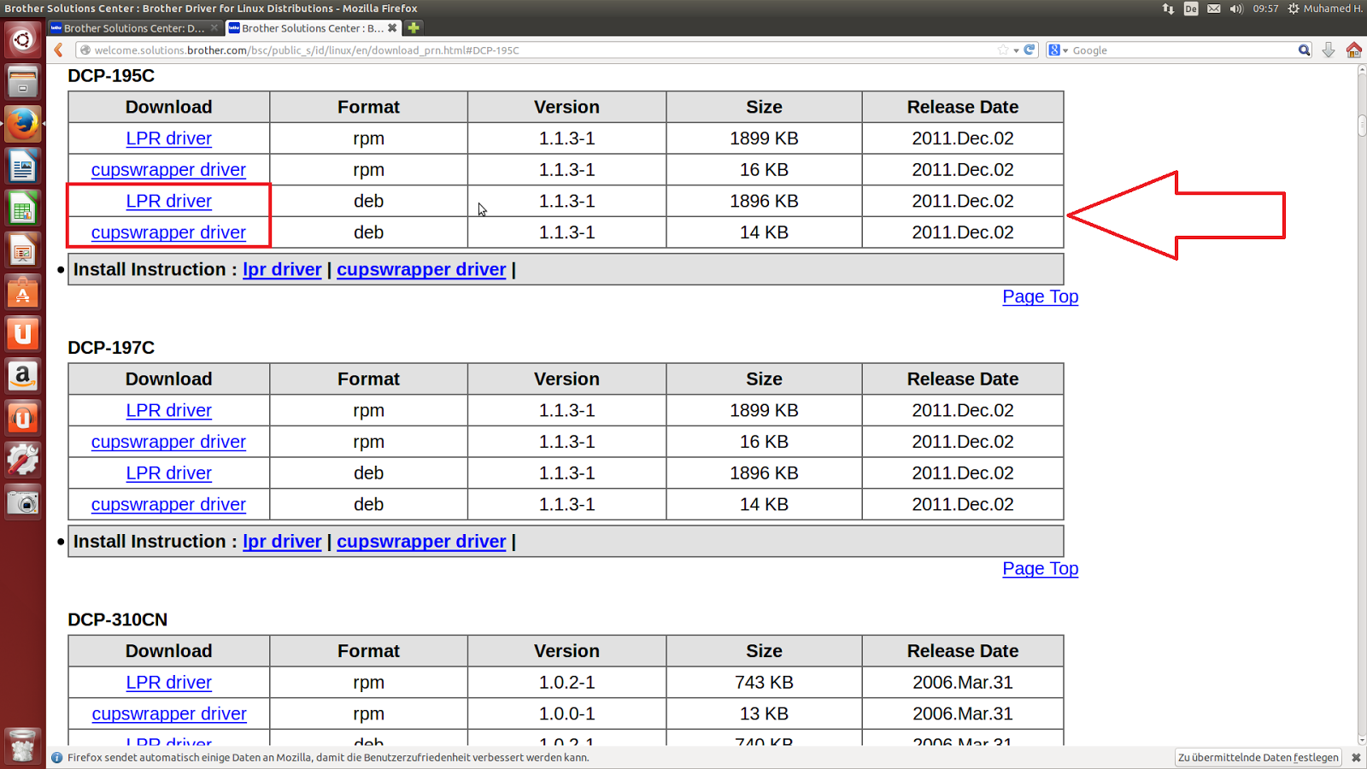Image resolution: width=1367 pixels, height=769 pixels.
Task: Open System Settings from the launcher
Action: point(23,460)
